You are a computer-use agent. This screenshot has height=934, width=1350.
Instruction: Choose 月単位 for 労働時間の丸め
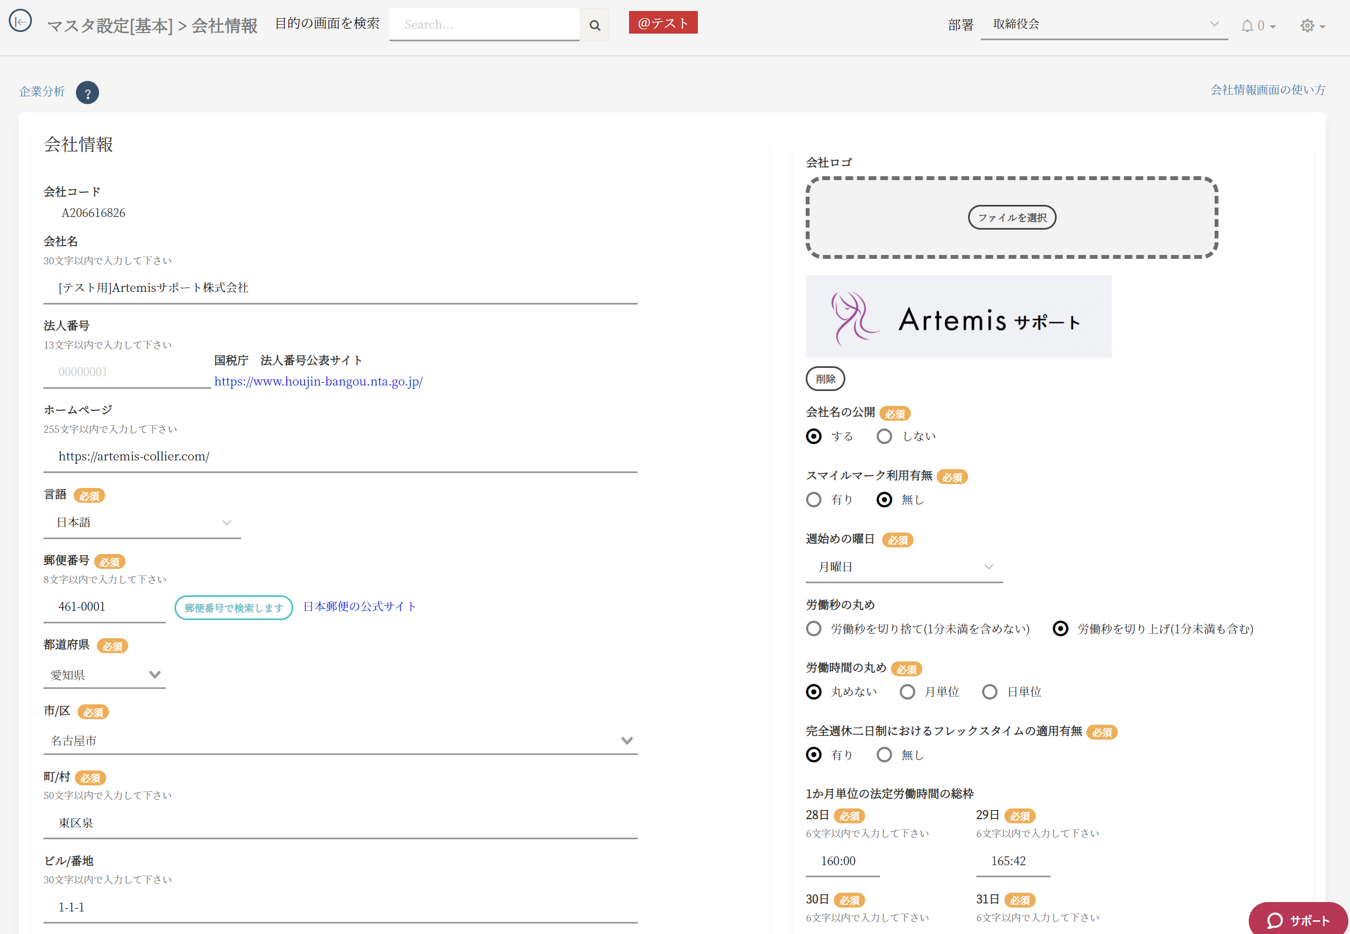pyautogui.click(x=907, y=692)
